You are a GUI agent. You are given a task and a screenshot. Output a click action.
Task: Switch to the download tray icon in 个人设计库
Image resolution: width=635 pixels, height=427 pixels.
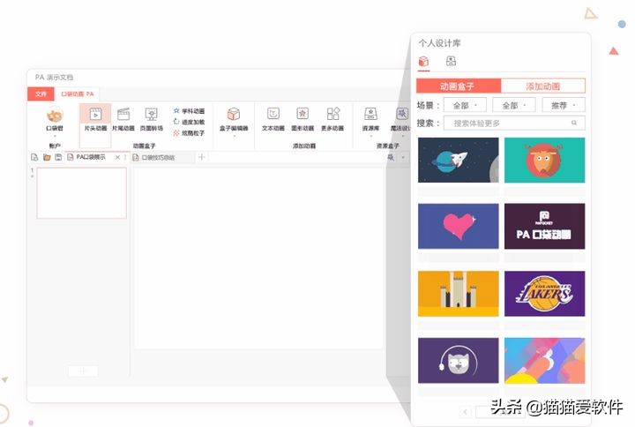point(451,61)
